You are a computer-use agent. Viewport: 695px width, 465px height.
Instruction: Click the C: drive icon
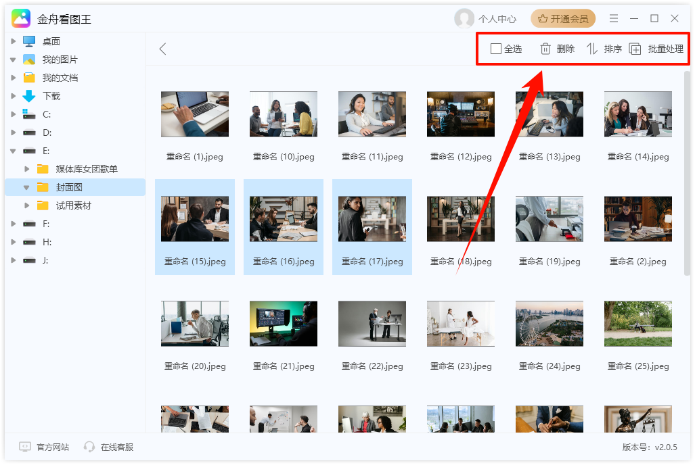point(29,114)
